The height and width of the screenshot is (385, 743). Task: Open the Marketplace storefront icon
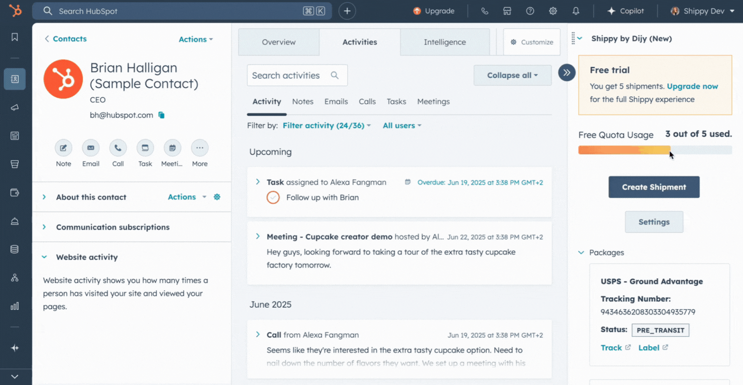(507, 11)
